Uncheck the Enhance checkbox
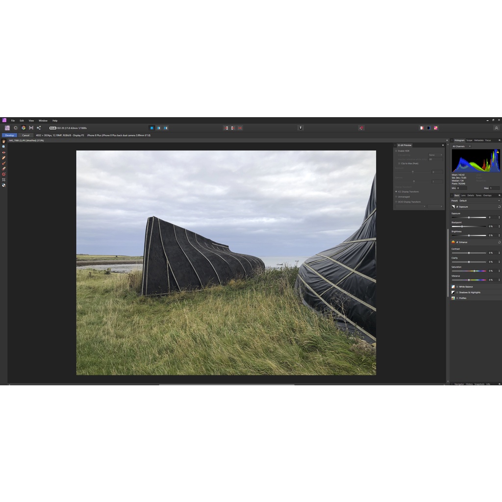502x502 pixels. click(x=457, y=242)
